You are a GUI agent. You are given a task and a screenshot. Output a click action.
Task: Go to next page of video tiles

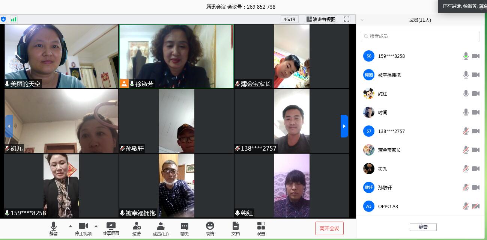[344, 126]
